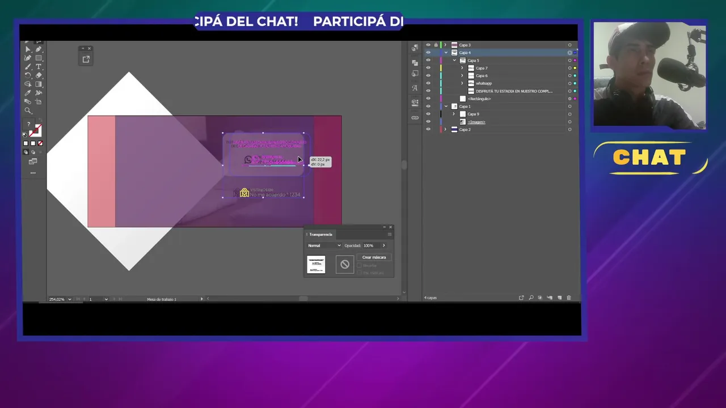Collapse Capa 1 layer
Screen dimensions: 726x408
tap(446, 106)
